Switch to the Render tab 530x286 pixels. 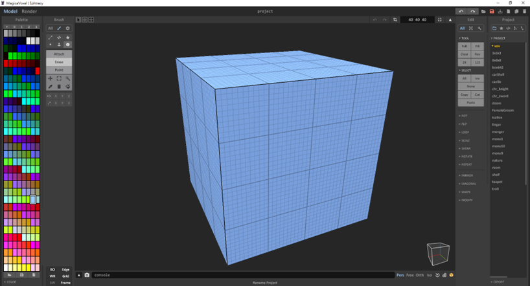tap(29, 11)
